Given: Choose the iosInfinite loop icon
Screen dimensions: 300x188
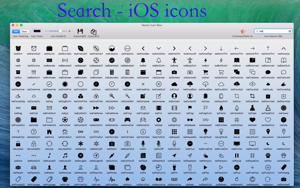Looking at the screenshot, I should tap(81, 132).
